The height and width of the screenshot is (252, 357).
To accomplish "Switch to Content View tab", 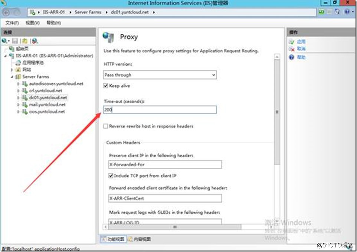I will click(140, 239).
